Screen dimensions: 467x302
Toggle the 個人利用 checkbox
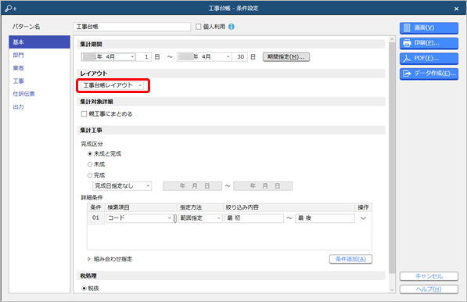199,27
